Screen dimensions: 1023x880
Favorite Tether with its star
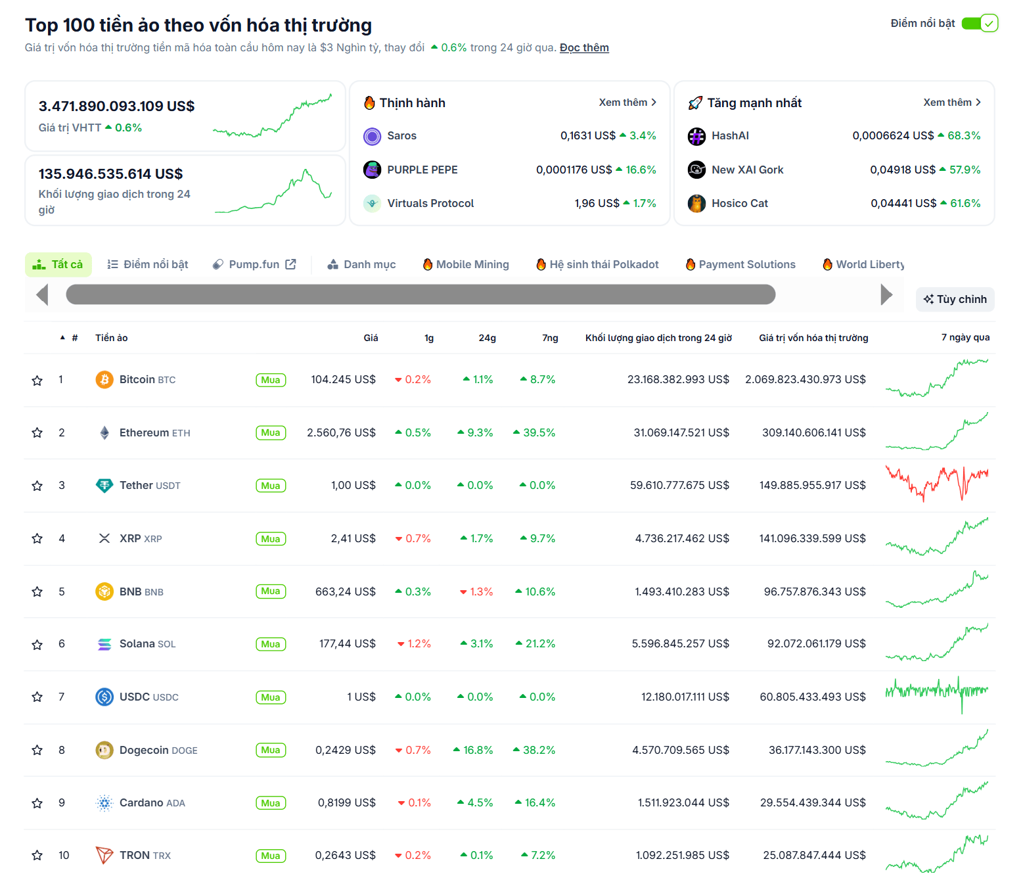click(x=37, y=486)
